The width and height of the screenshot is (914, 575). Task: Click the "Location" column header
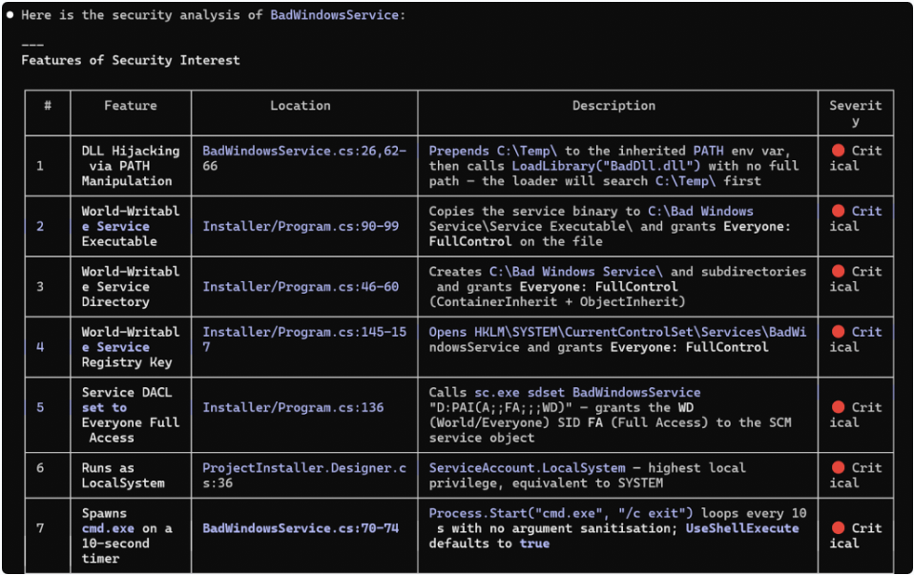(300, 106)
